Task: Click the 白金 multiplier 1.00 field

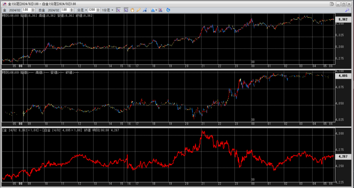Action: click(x=65, y=10)
